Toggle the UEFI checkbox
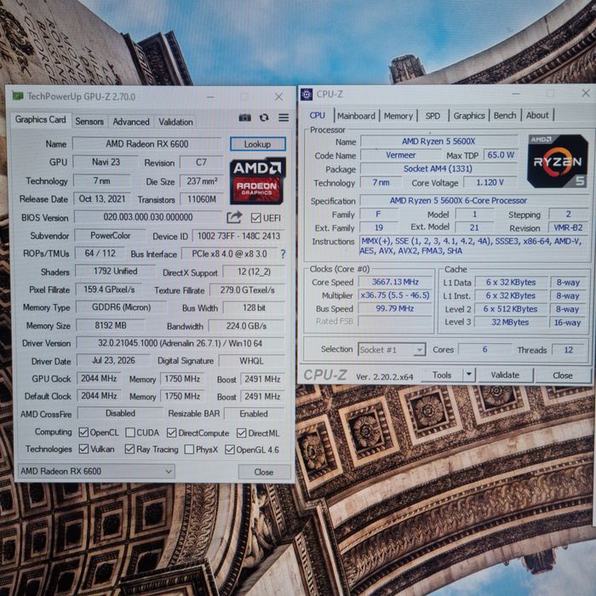Viewport: 596px width, 596px height. 255,218
